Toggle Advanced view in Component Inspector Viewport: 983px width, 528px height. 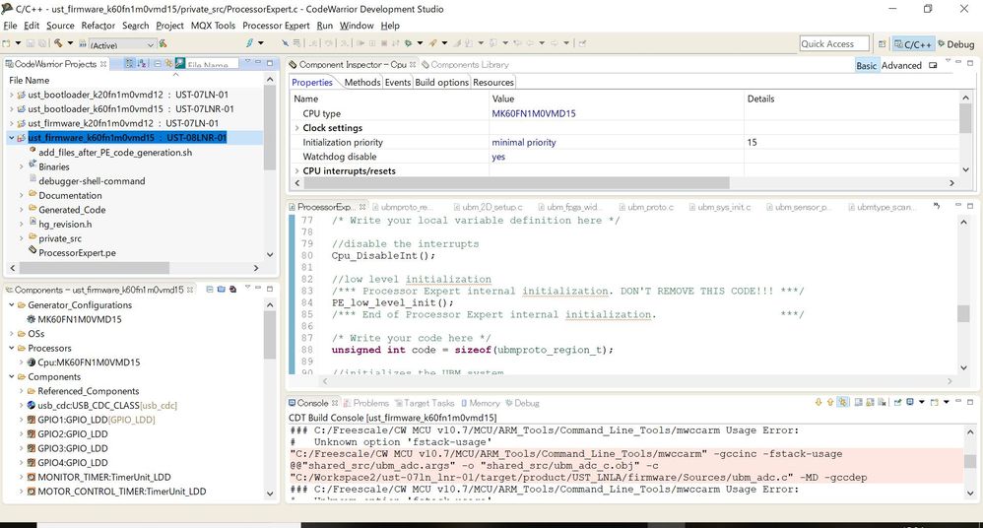pos(901,65)
